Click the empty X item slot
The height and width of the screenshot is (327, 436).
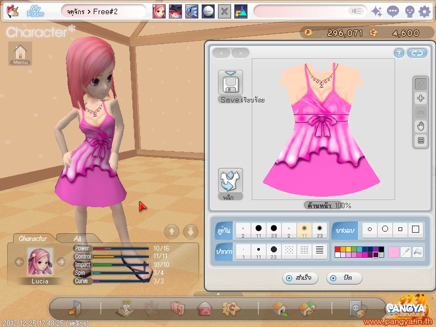225,11
